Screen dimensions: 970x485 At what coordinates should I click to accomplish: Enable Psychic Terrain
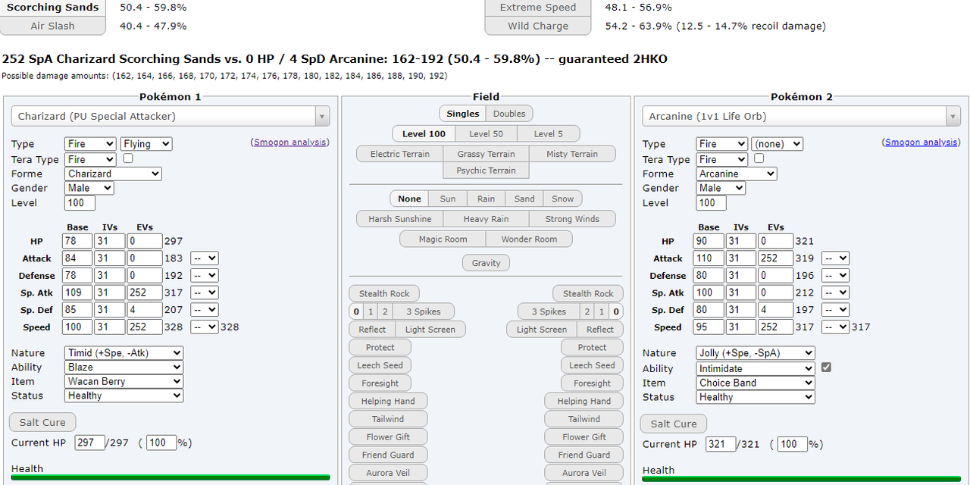[486, 171]
